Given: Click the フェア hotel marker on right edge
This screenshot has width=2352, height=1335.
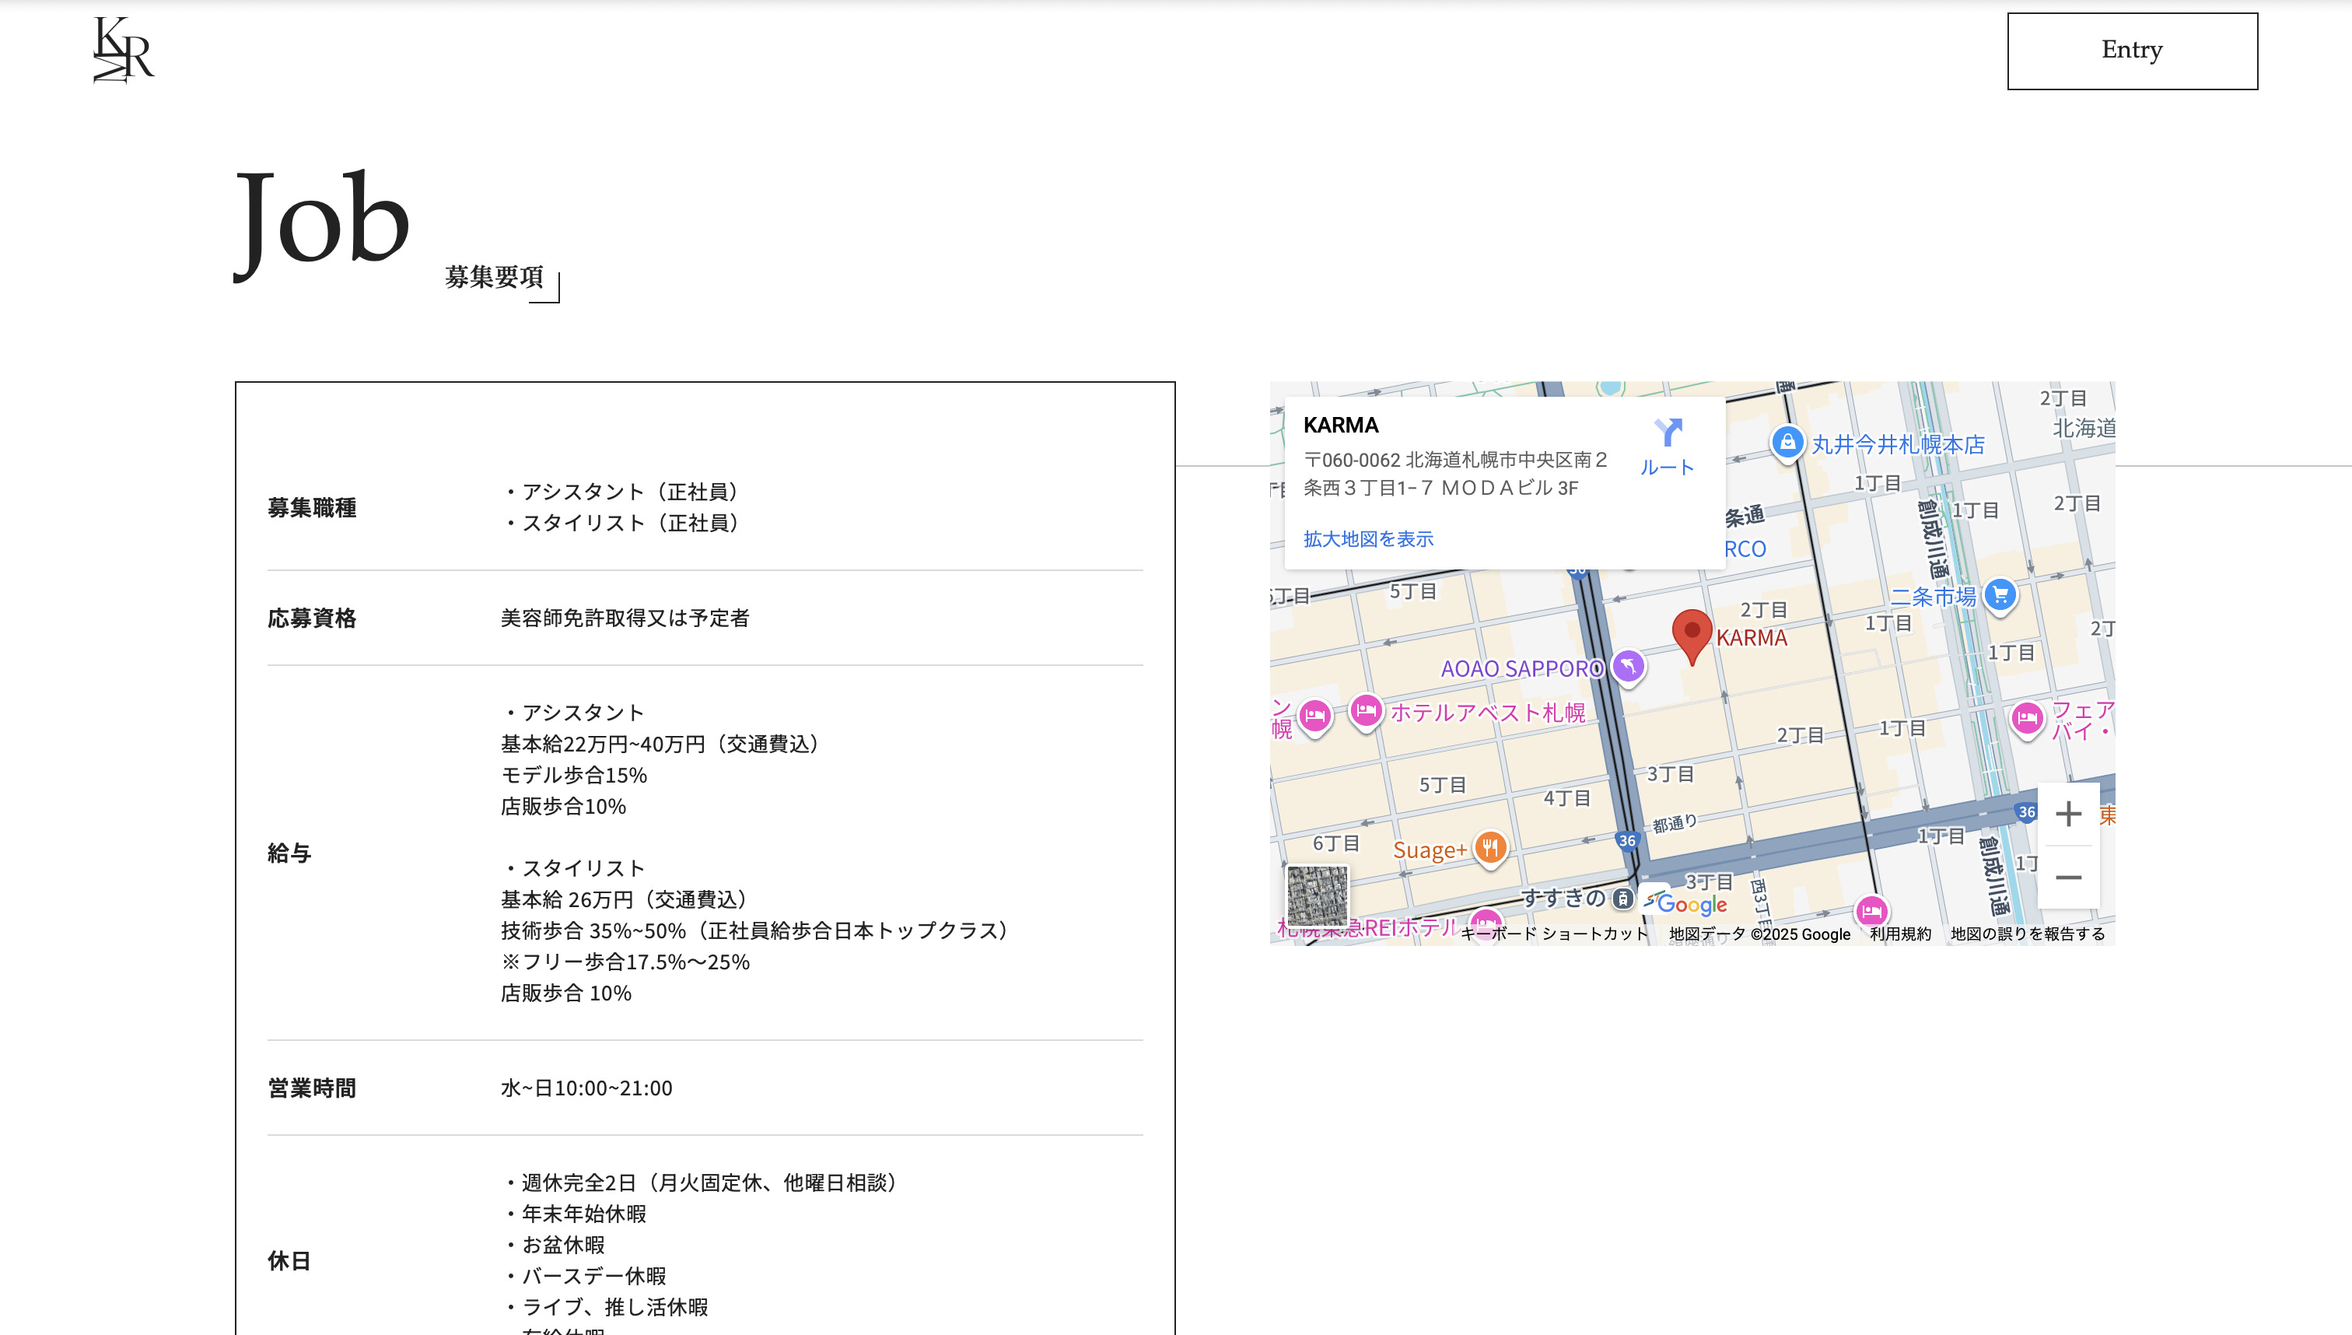Looking at the screenshot, I should (2027, 718).
